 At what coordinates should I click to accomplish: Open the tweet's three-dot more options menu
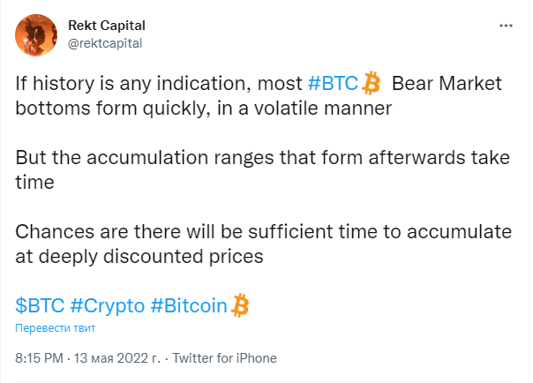506,26
